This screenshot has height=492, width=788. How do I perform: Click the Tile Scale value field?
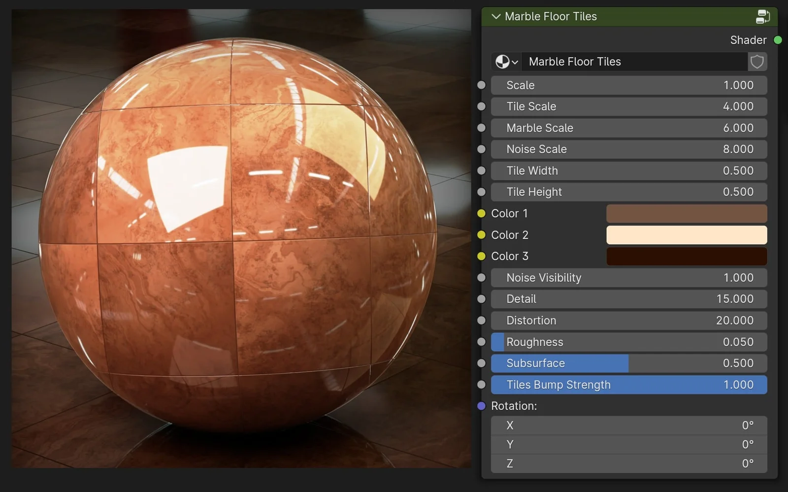[629, 106]
